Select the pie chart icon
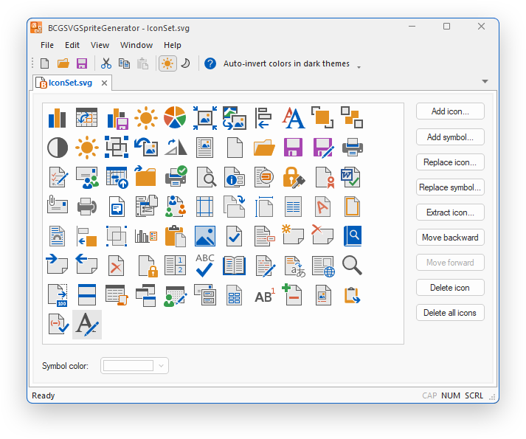526x439 pixels. click(175, 118)
